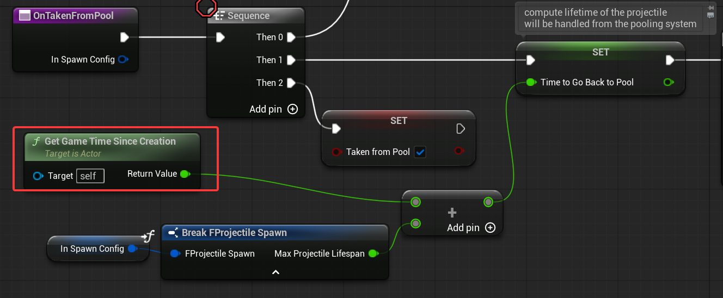Select the Time to Go Back SET node header
The width and height of the screenshot is (723, 298).
600,52
